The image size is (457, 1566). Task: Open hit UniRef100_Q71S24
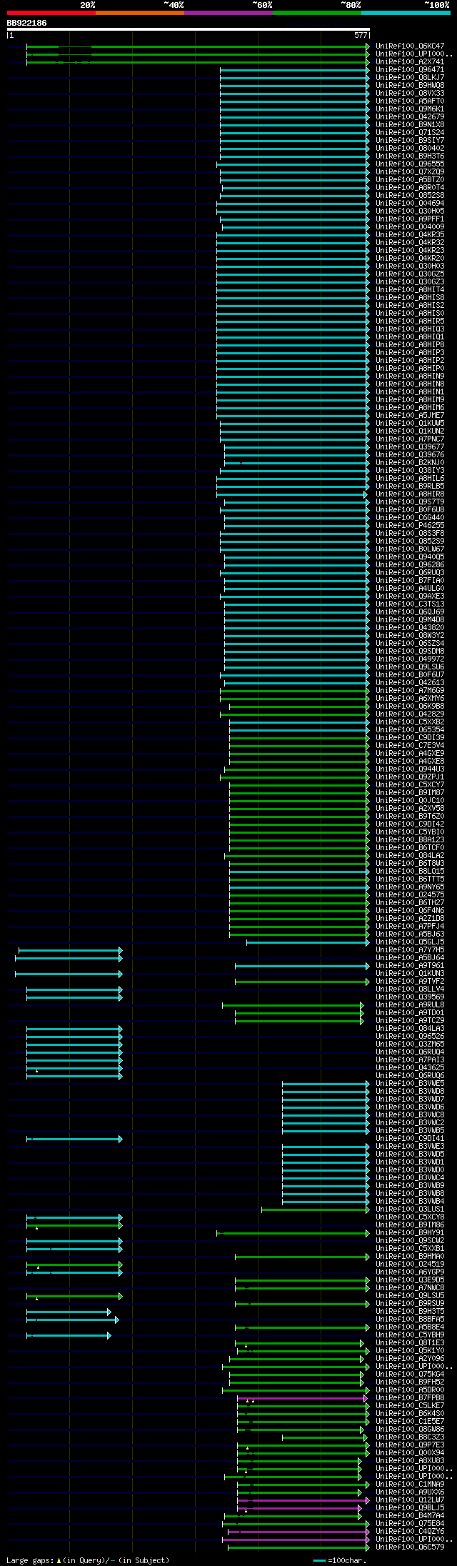[x=410, y=133]
